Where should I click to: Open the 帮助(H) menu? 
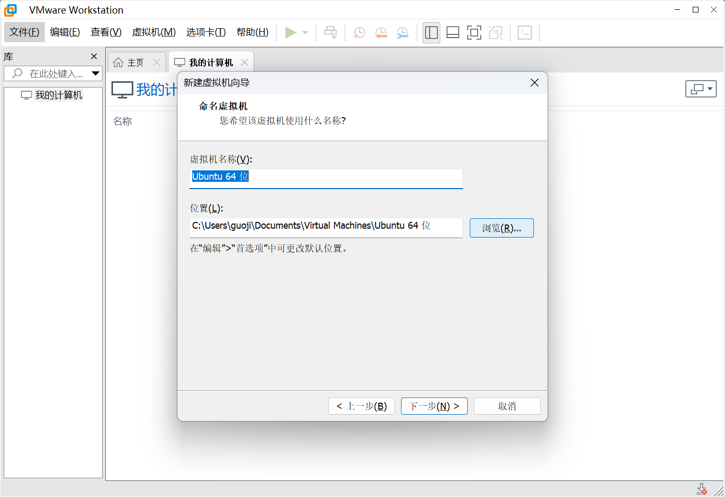coord(253,32)
